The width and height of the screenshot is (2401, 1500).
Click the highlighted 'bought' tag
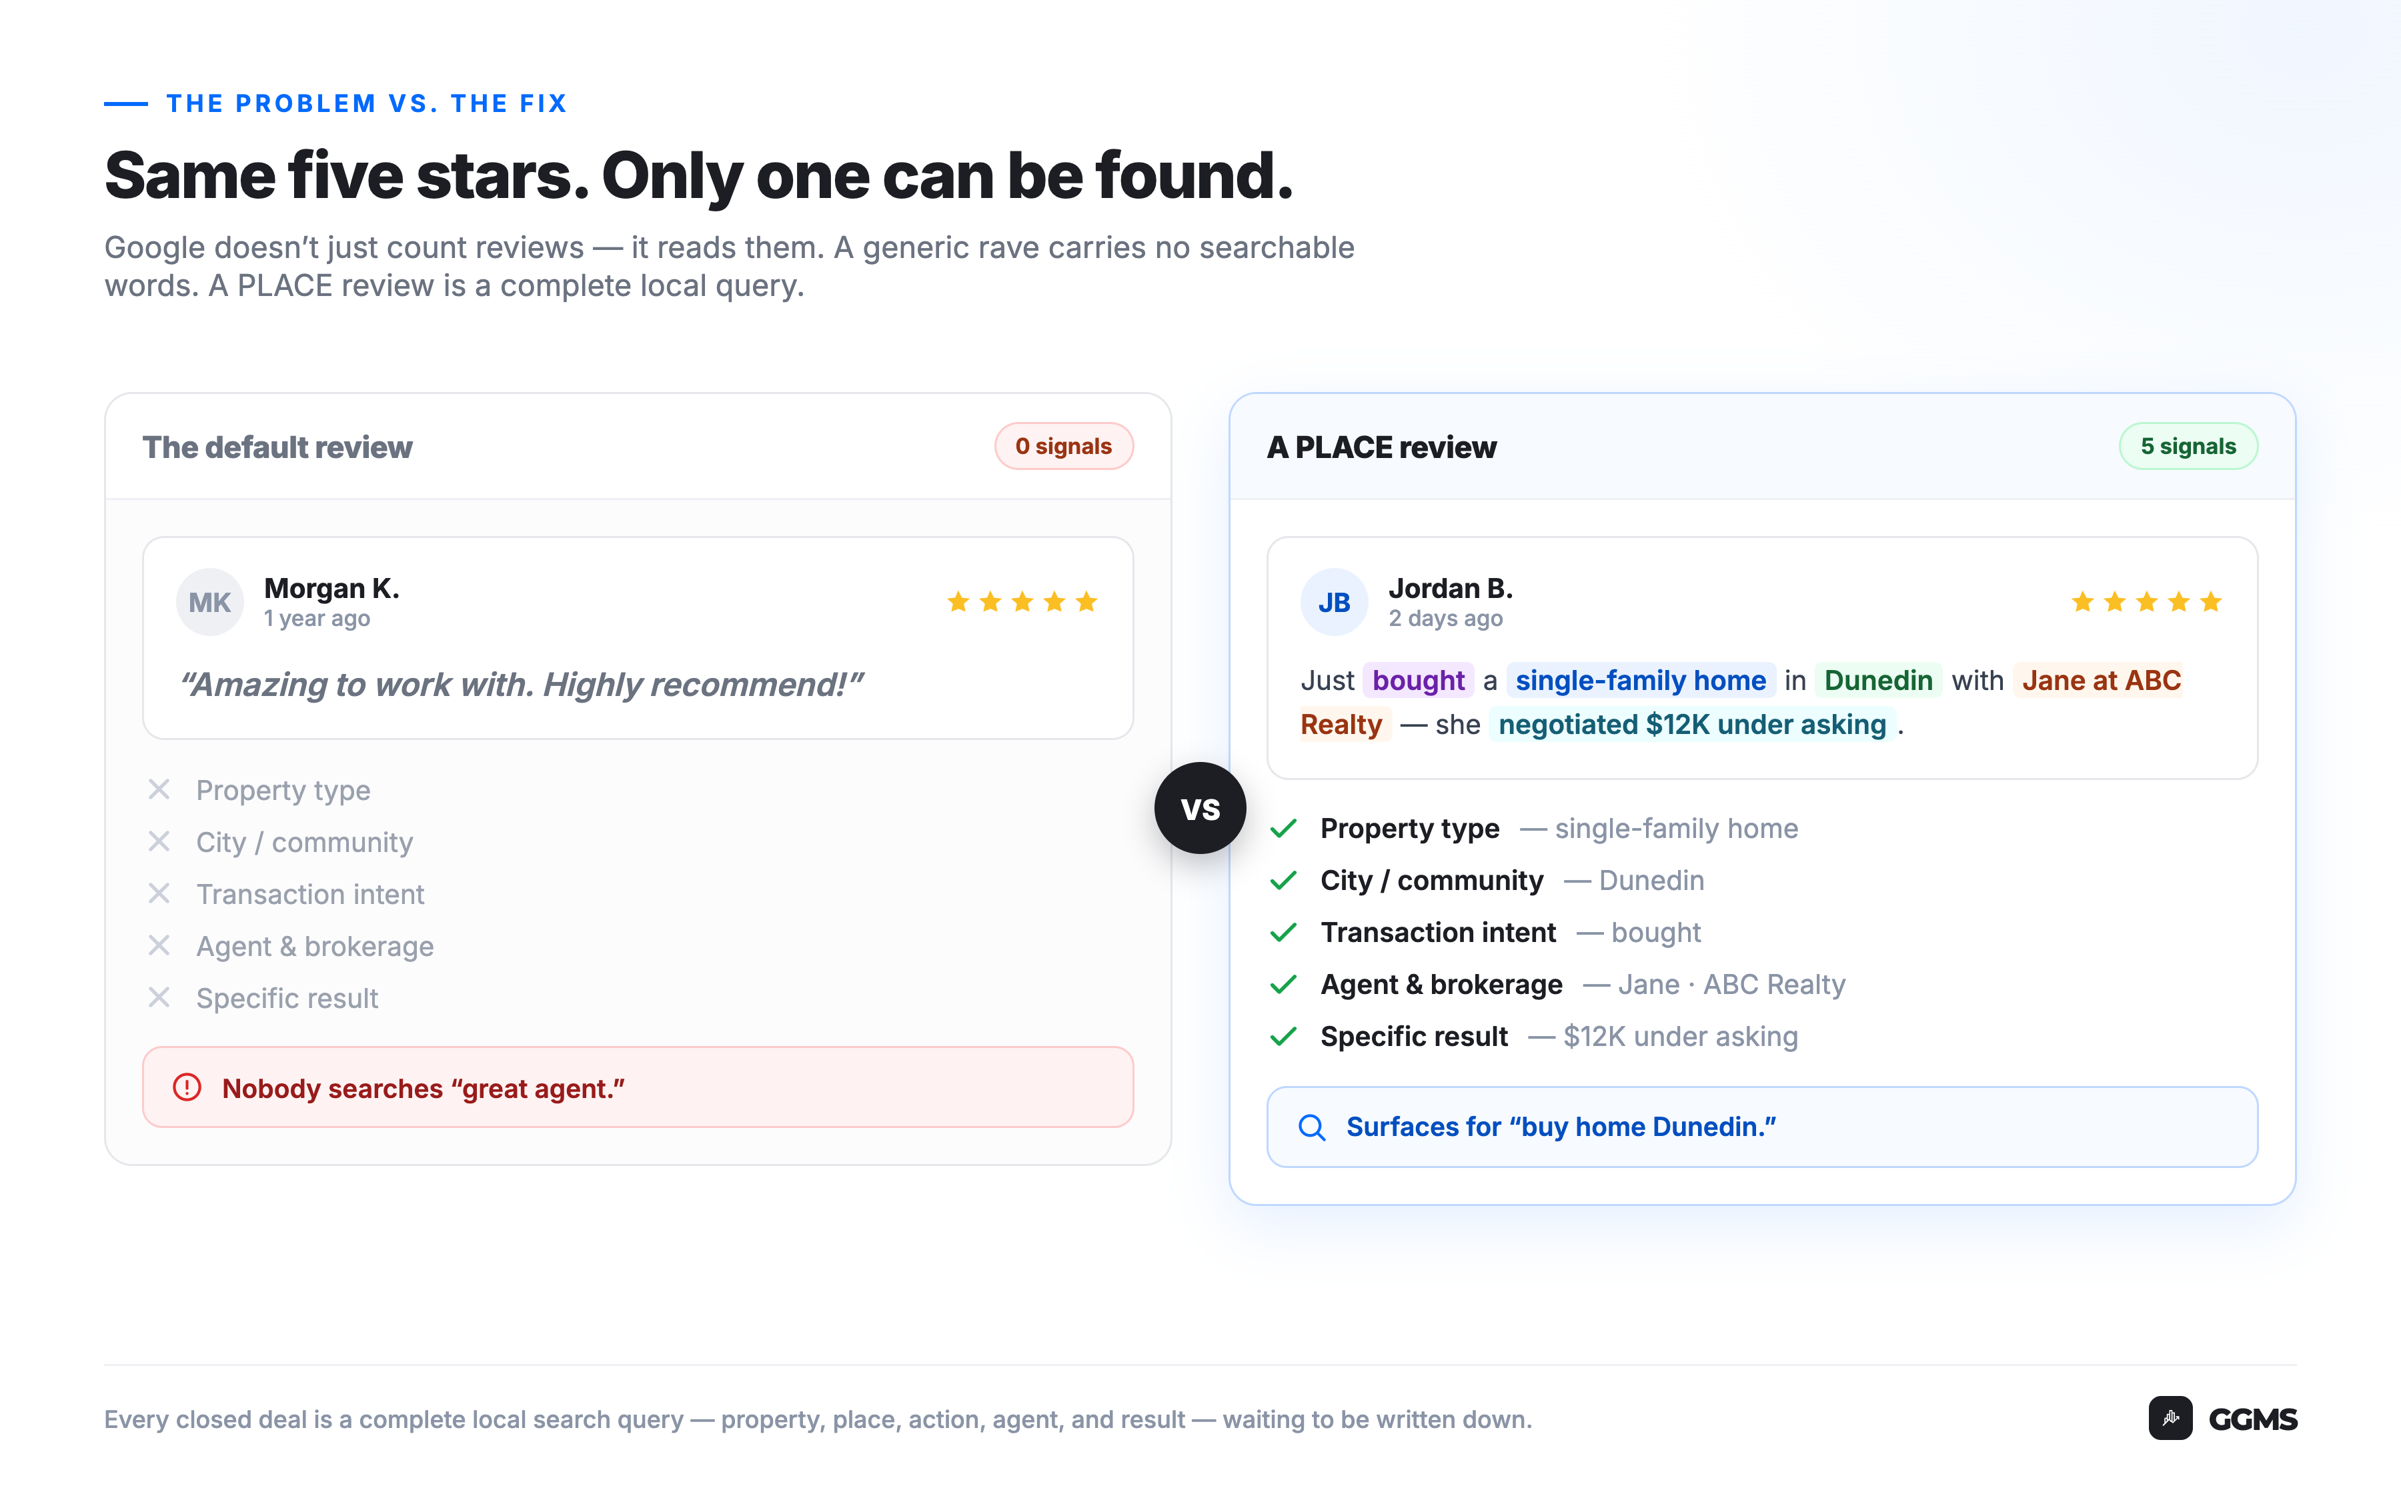tap(1418, 681)
